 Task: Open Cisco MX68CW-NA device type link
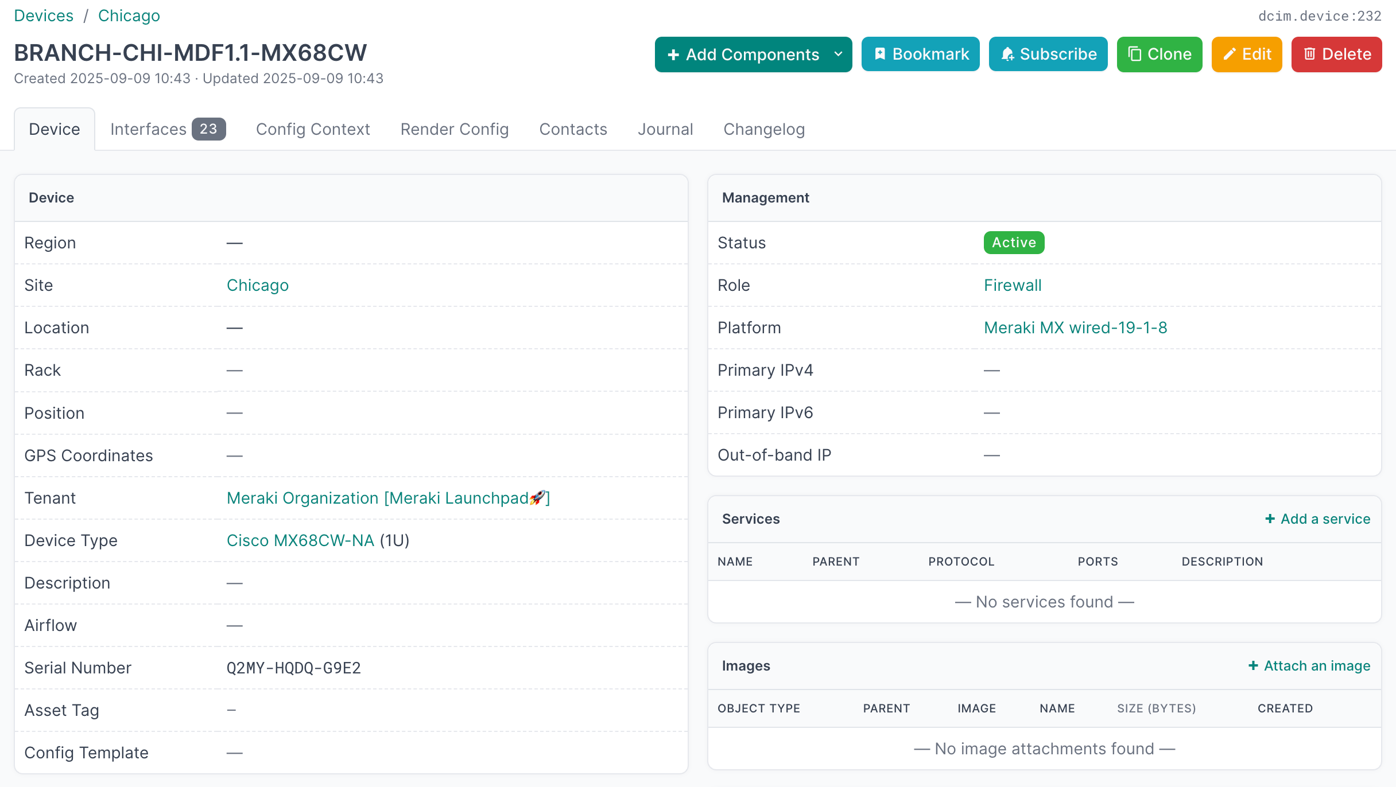(x=300, y=540)
